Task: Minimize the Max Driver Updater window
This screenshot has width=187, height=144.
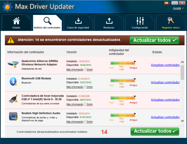Action: (175, 3)
